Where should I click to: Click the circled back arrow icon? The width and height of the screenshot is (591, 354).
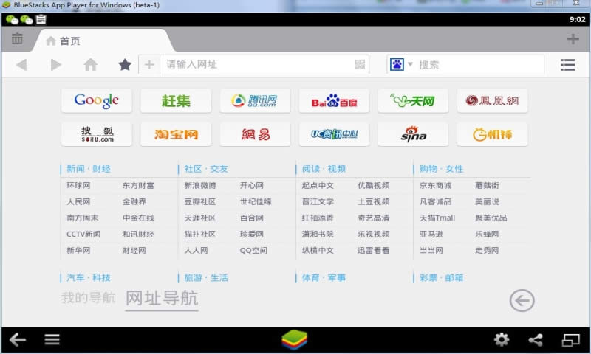tap(522, 301)
